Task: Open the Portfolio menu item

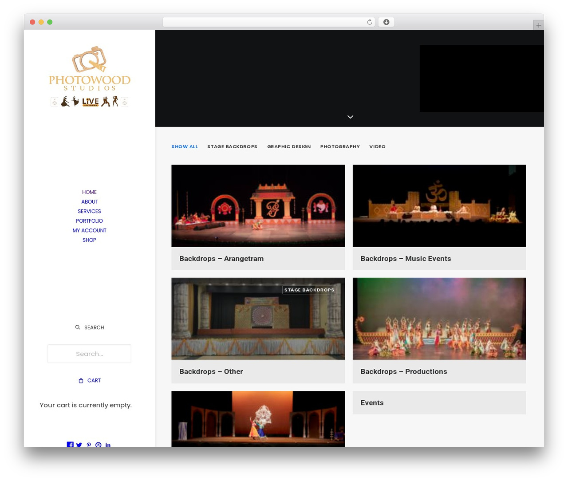Action: pos(89,221)
